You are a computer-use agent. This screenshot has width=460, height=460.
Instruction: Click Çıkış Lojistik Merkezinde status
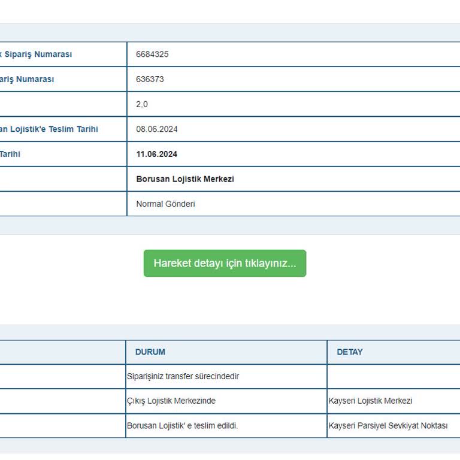click(x=171, y=401)
